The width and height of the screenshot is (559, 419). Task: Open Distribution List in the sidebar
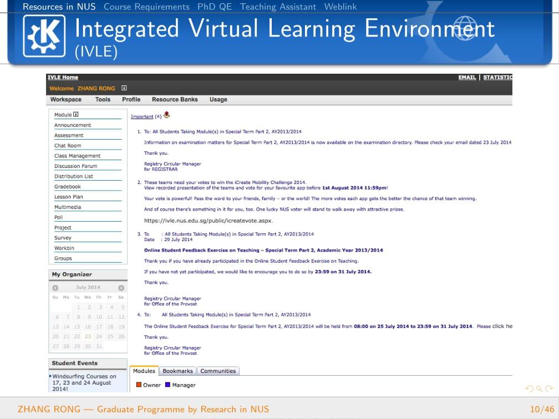pyautogui.click(x=73, y=176)
